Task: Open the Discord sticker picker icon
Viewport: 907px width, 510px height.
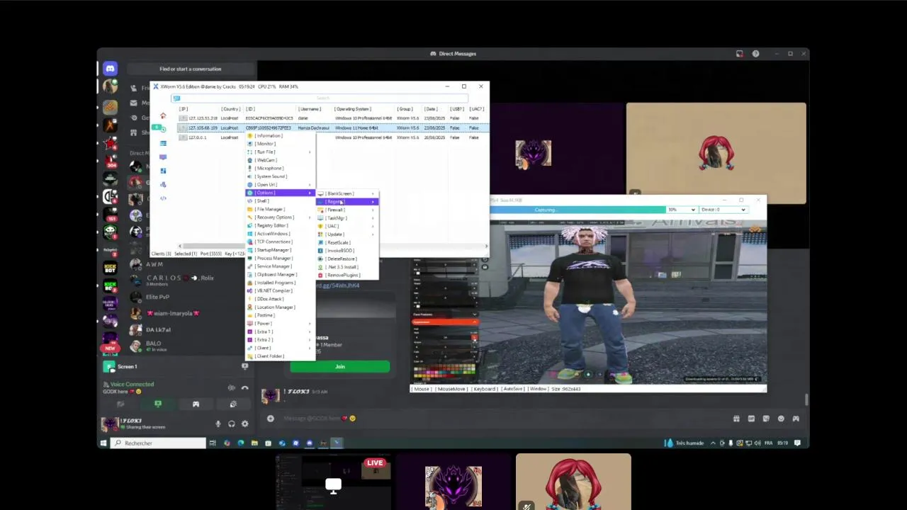Action: [x=766, y=419]
